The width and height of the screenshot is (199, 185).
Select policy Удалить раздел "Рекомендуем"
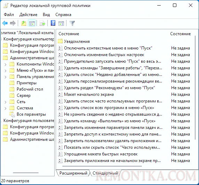coord(110,88)
